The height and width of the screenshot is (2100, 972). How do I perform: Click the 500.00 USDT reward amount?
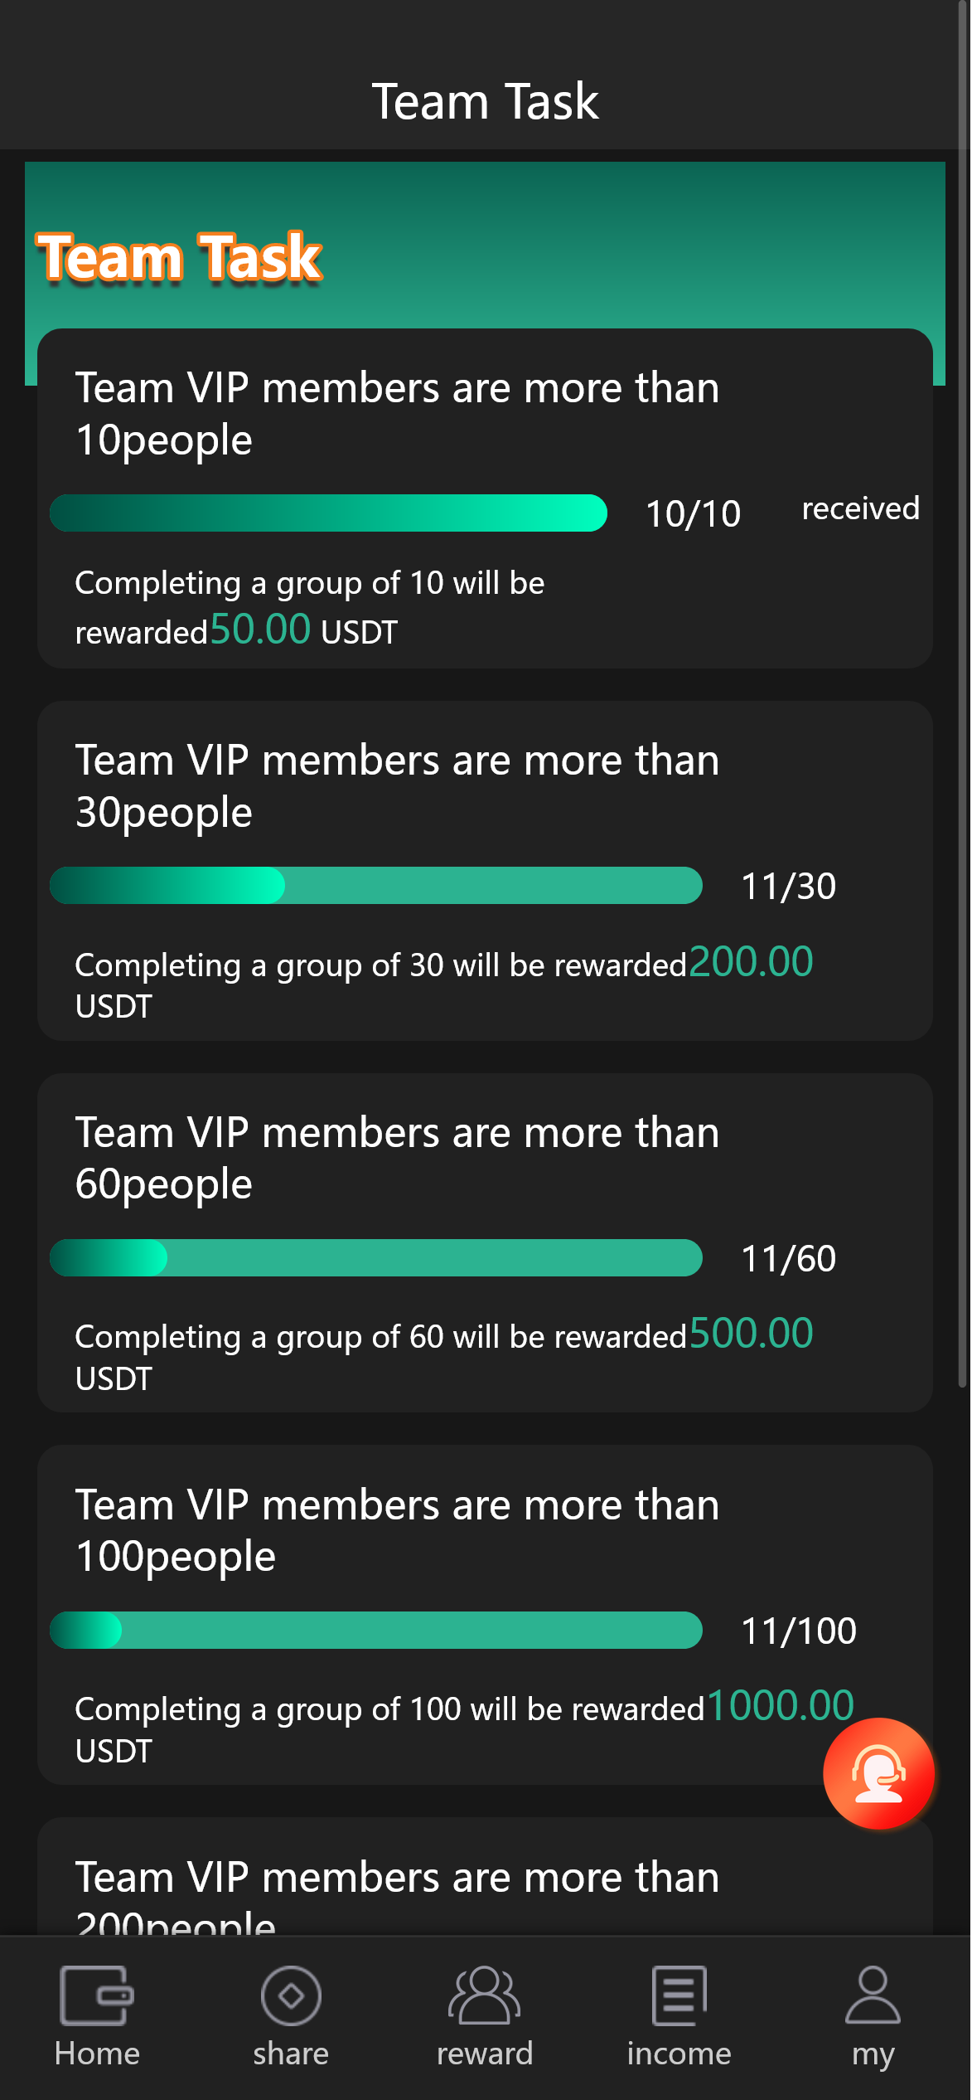tap(751, 1334)
